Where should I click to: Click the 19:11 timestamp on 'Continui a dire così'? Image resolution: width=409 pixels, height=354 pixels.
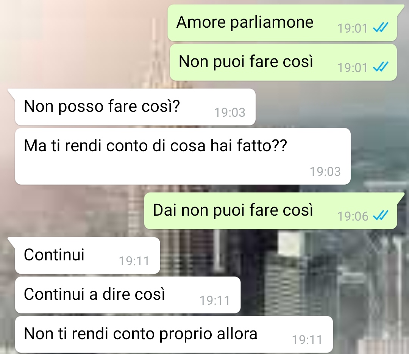point(215,301)
